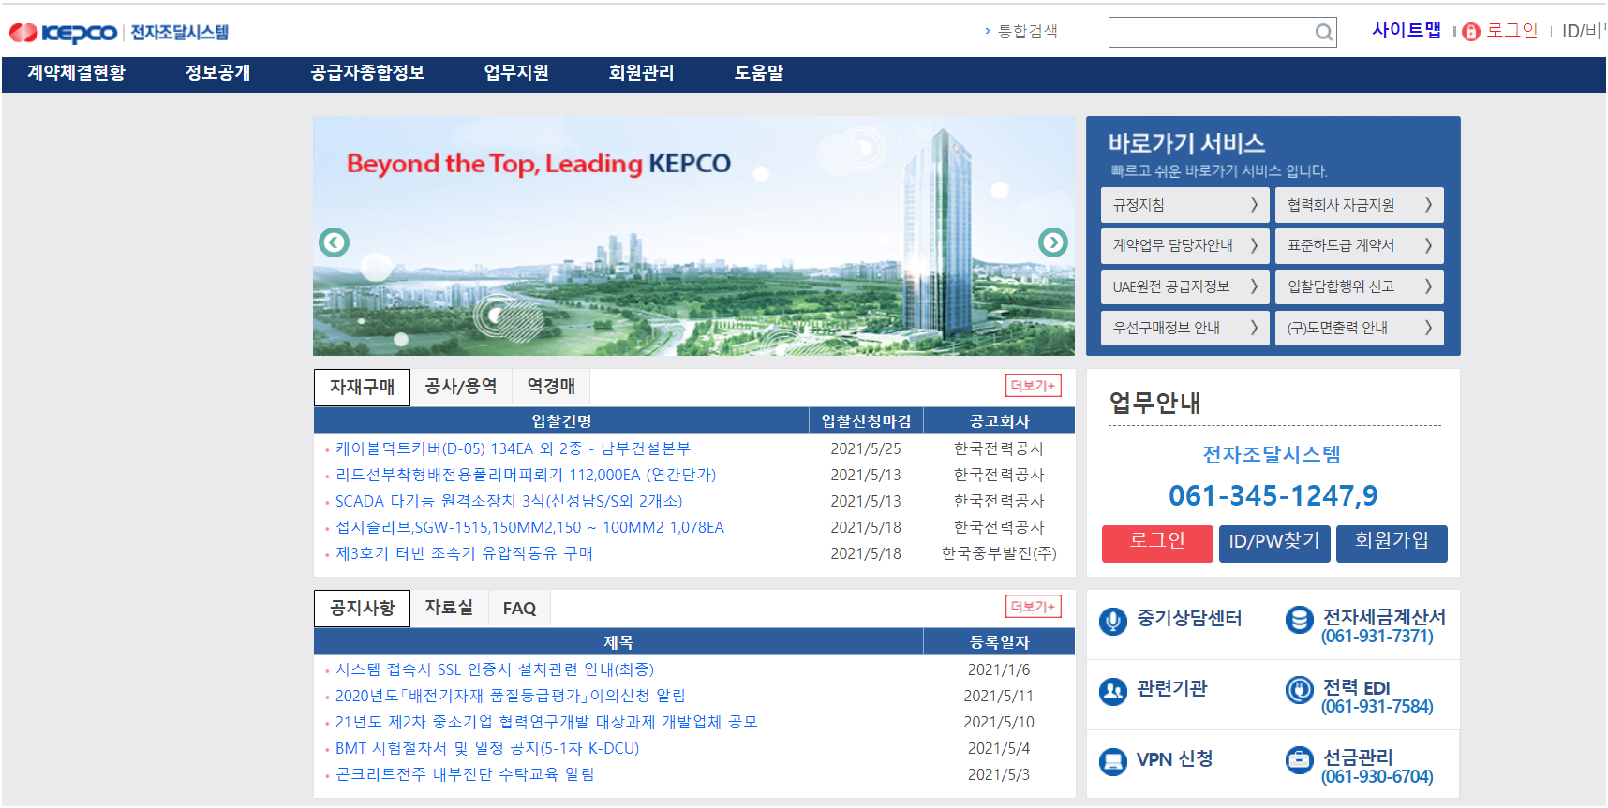Click the 관련기관 people icon

1112,691
